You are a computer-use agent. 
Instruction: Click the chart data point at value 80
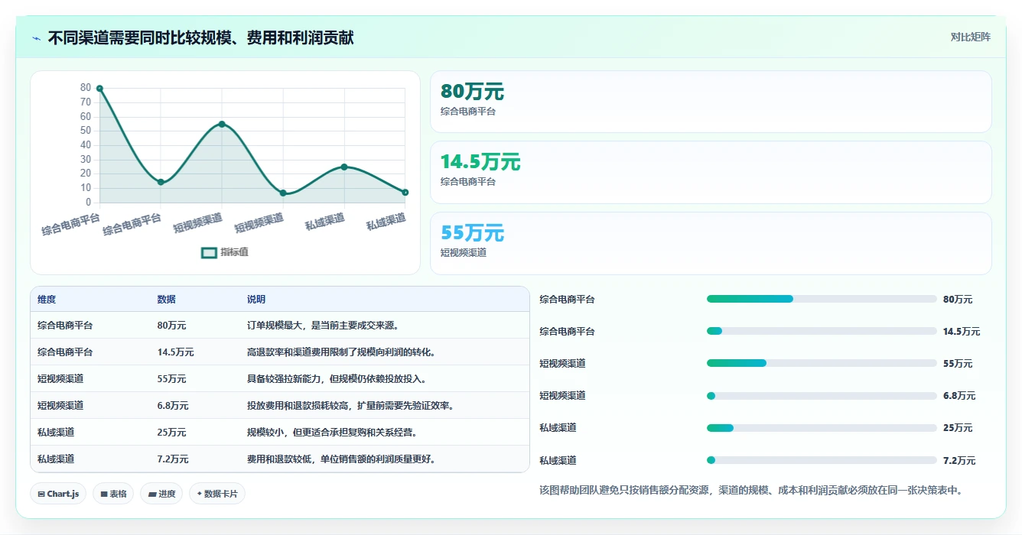[99, 89]
